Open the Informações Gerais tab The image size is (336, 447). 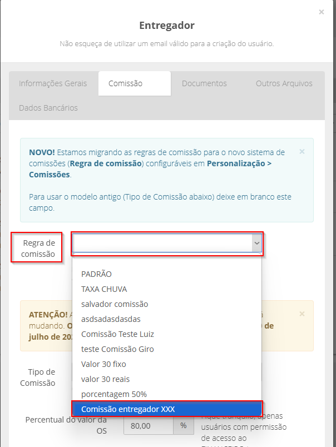click(x=53, y=83)
